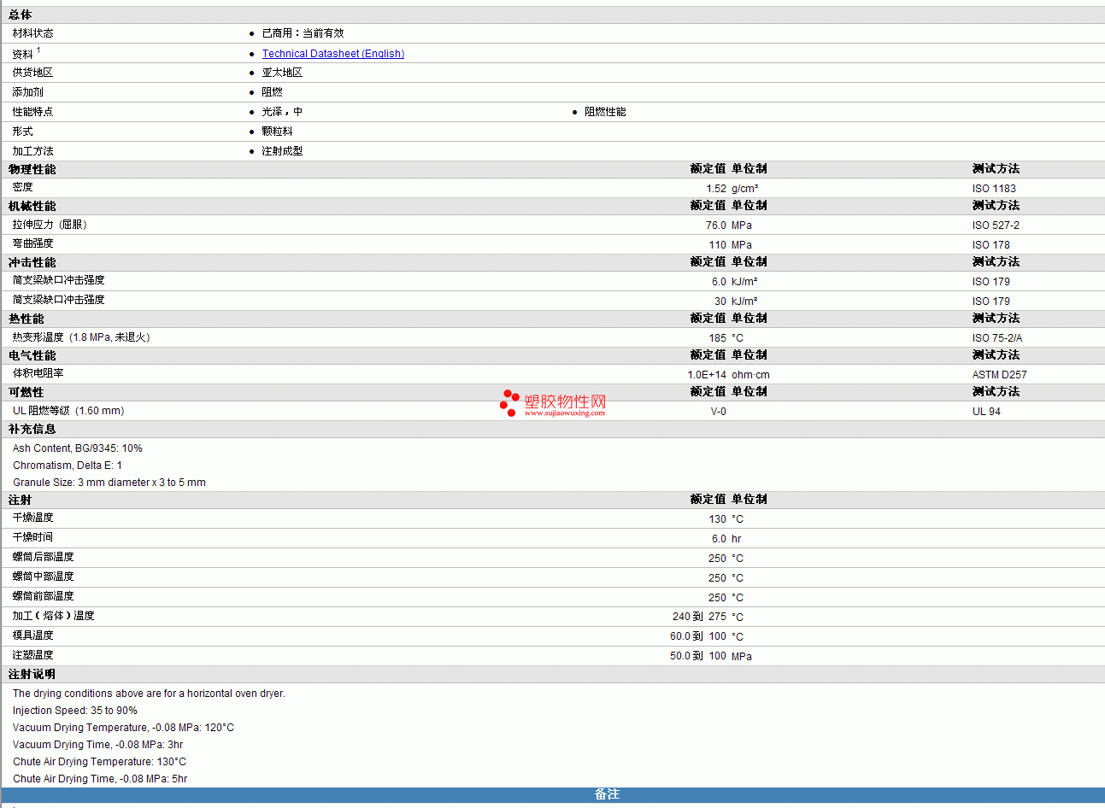Select the UL 阻燃等级 (1.60 mm) row
This screenshot has width=1105, height=808.
pyautogui.click(x=552, y=411)
